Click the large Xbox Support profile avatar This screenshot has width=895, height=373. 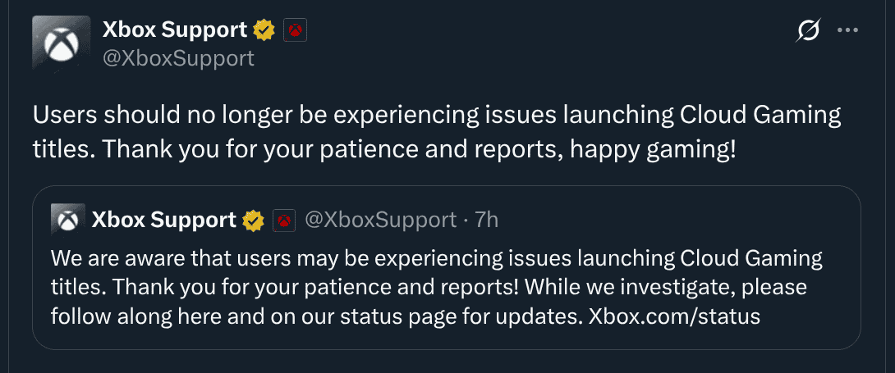(59, 41)
